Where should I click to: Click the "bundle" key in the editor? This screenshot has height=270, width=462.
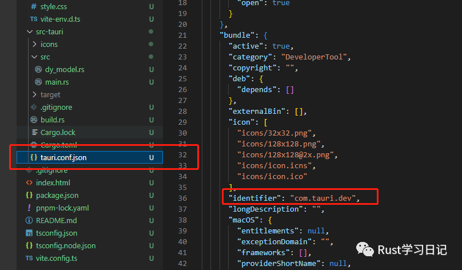click(x=237, y=35)
